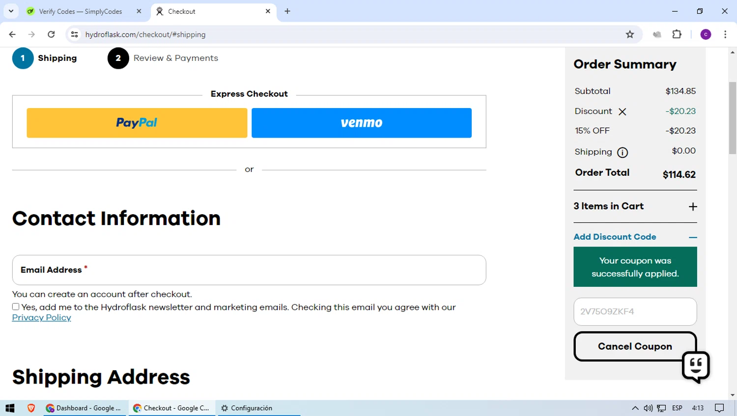Click the Order Total $114.62 amount
This screenshot has width=737, height=416.
pos(679,175)
